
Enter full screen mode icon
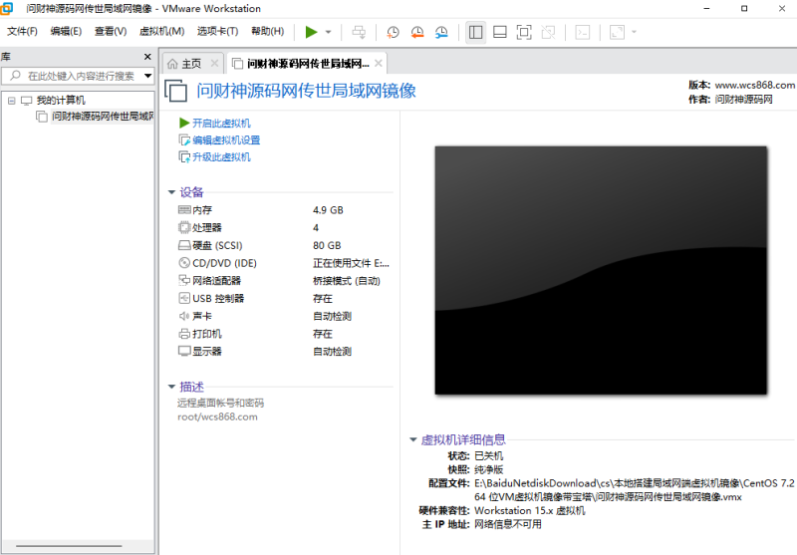click(524, 32)
